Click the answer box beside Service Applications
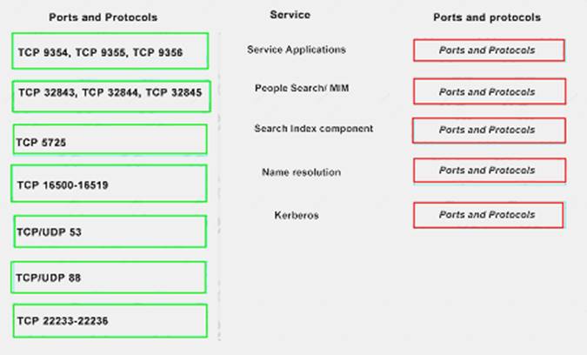Screen dimensions: 587x355 click(488, 50)
